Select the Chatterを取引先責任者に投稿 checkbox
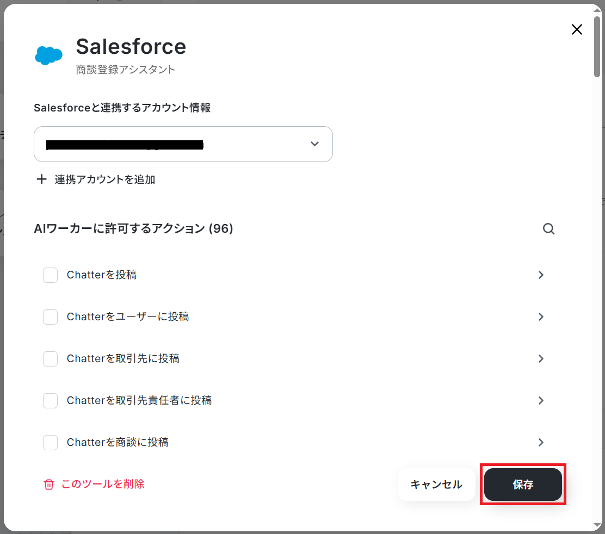605x534 pixels. [x=50, y=401]
